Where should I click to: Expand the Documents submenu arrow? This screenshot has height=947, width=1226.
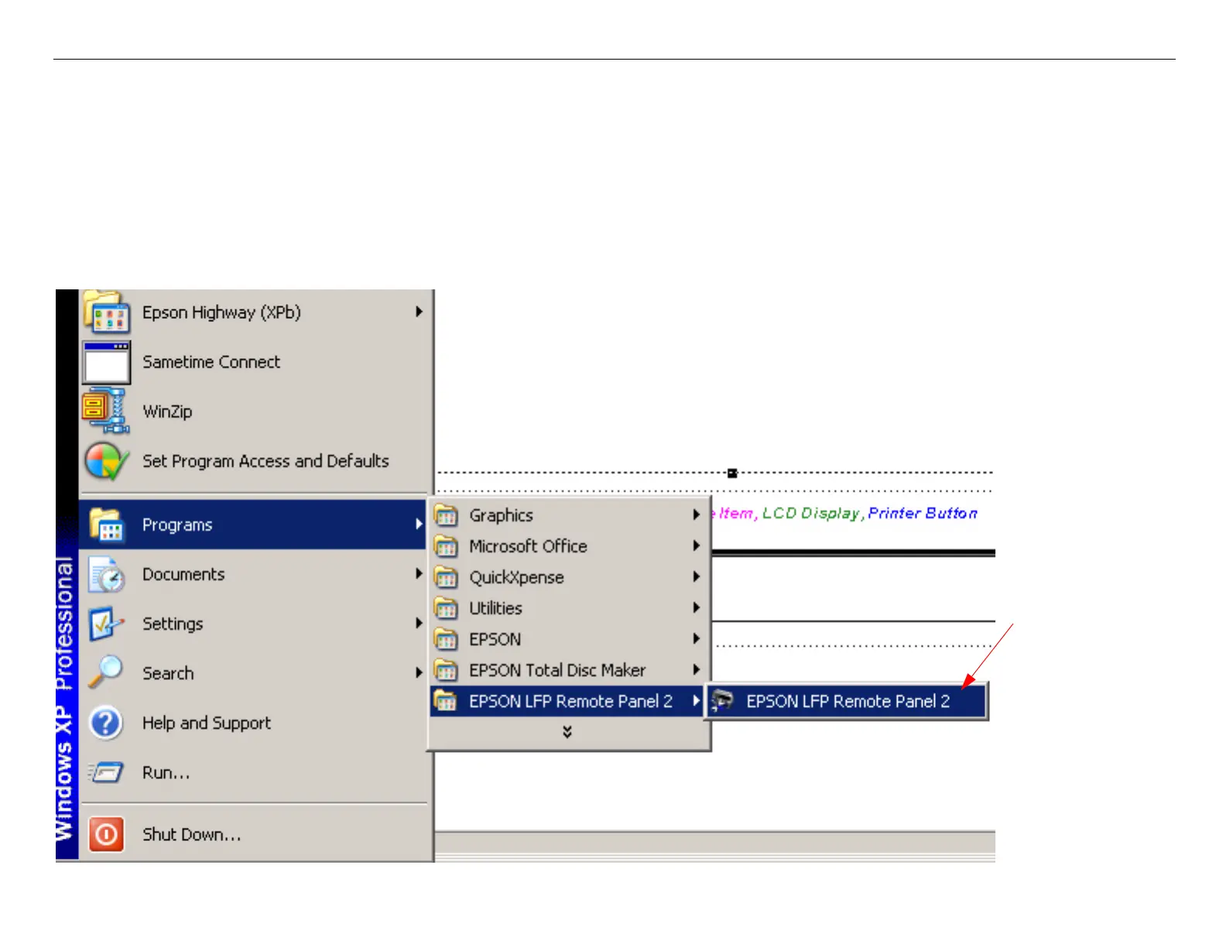(x=419, y=574)
